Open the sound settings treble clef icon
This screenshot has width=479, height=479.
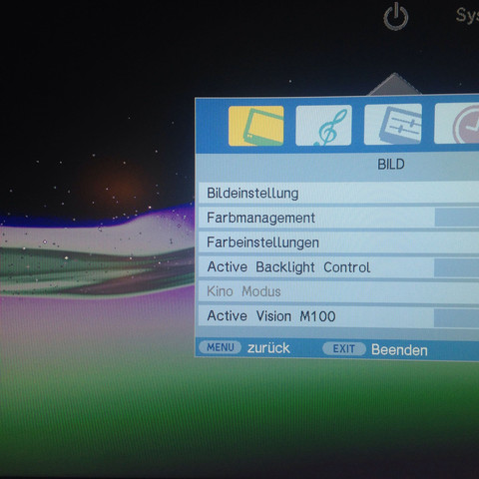click(323, 125)
